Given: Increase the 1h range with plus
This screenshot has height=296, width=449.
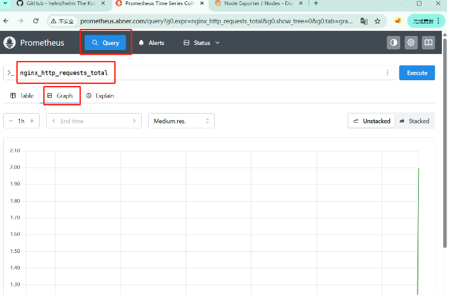Looking at the screenshot, I should [32, 121].
